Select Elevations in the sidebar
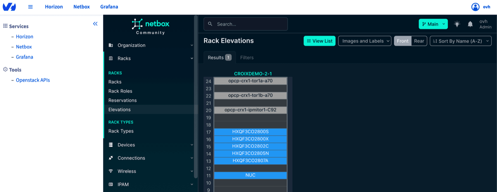497x192 pixels. 120,109
